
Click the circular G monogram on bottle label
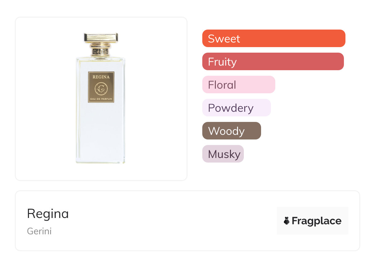click(x=101, y=89)
